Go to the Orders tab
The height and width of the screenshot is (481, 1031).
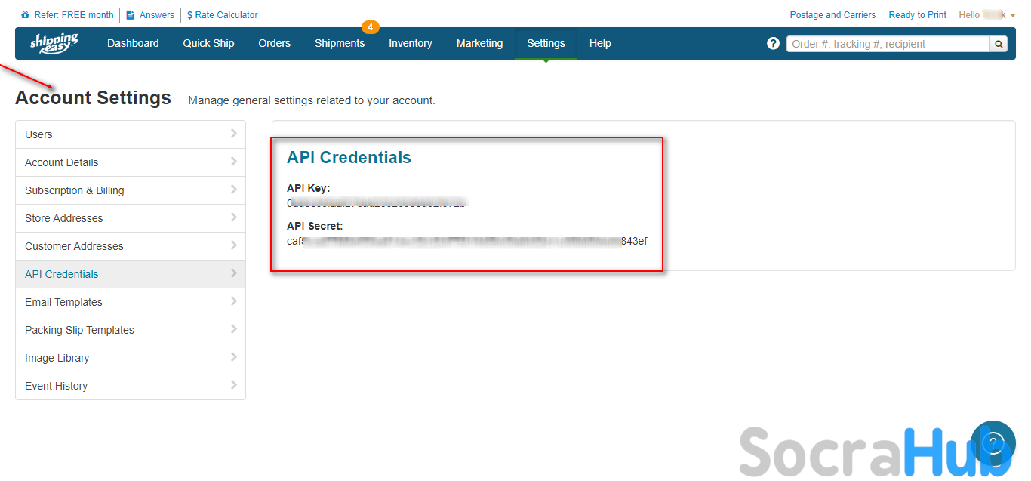tap(274, 43)
